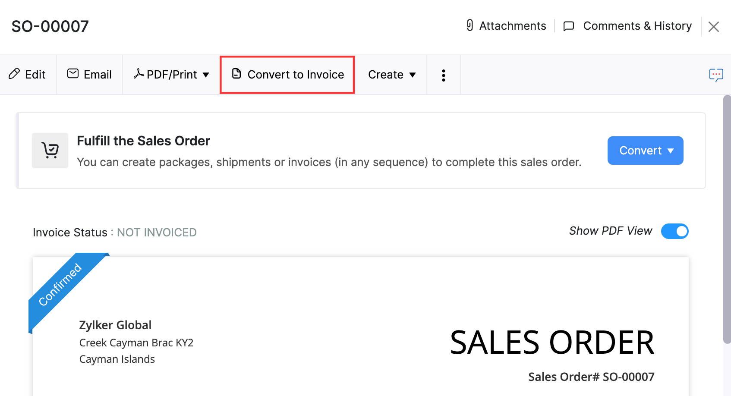Close the SO-00007 detail panel
This screenshot has width=731, height=396.
[x=714, y=27]
